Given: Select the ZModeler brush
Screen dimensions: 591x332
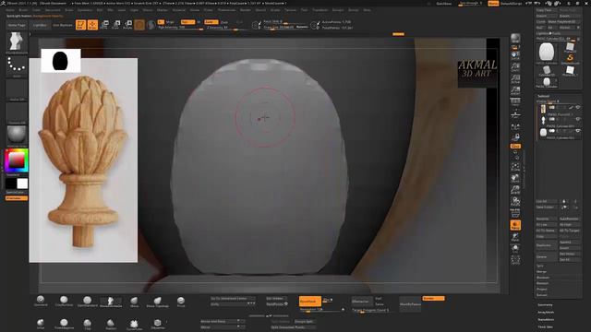Looking at the screenshot, I should (158, 325).
